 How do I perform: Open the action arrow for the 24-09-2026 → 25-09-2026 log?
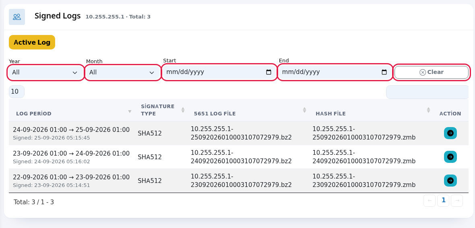pyautogui.click(x=450, y=133)
